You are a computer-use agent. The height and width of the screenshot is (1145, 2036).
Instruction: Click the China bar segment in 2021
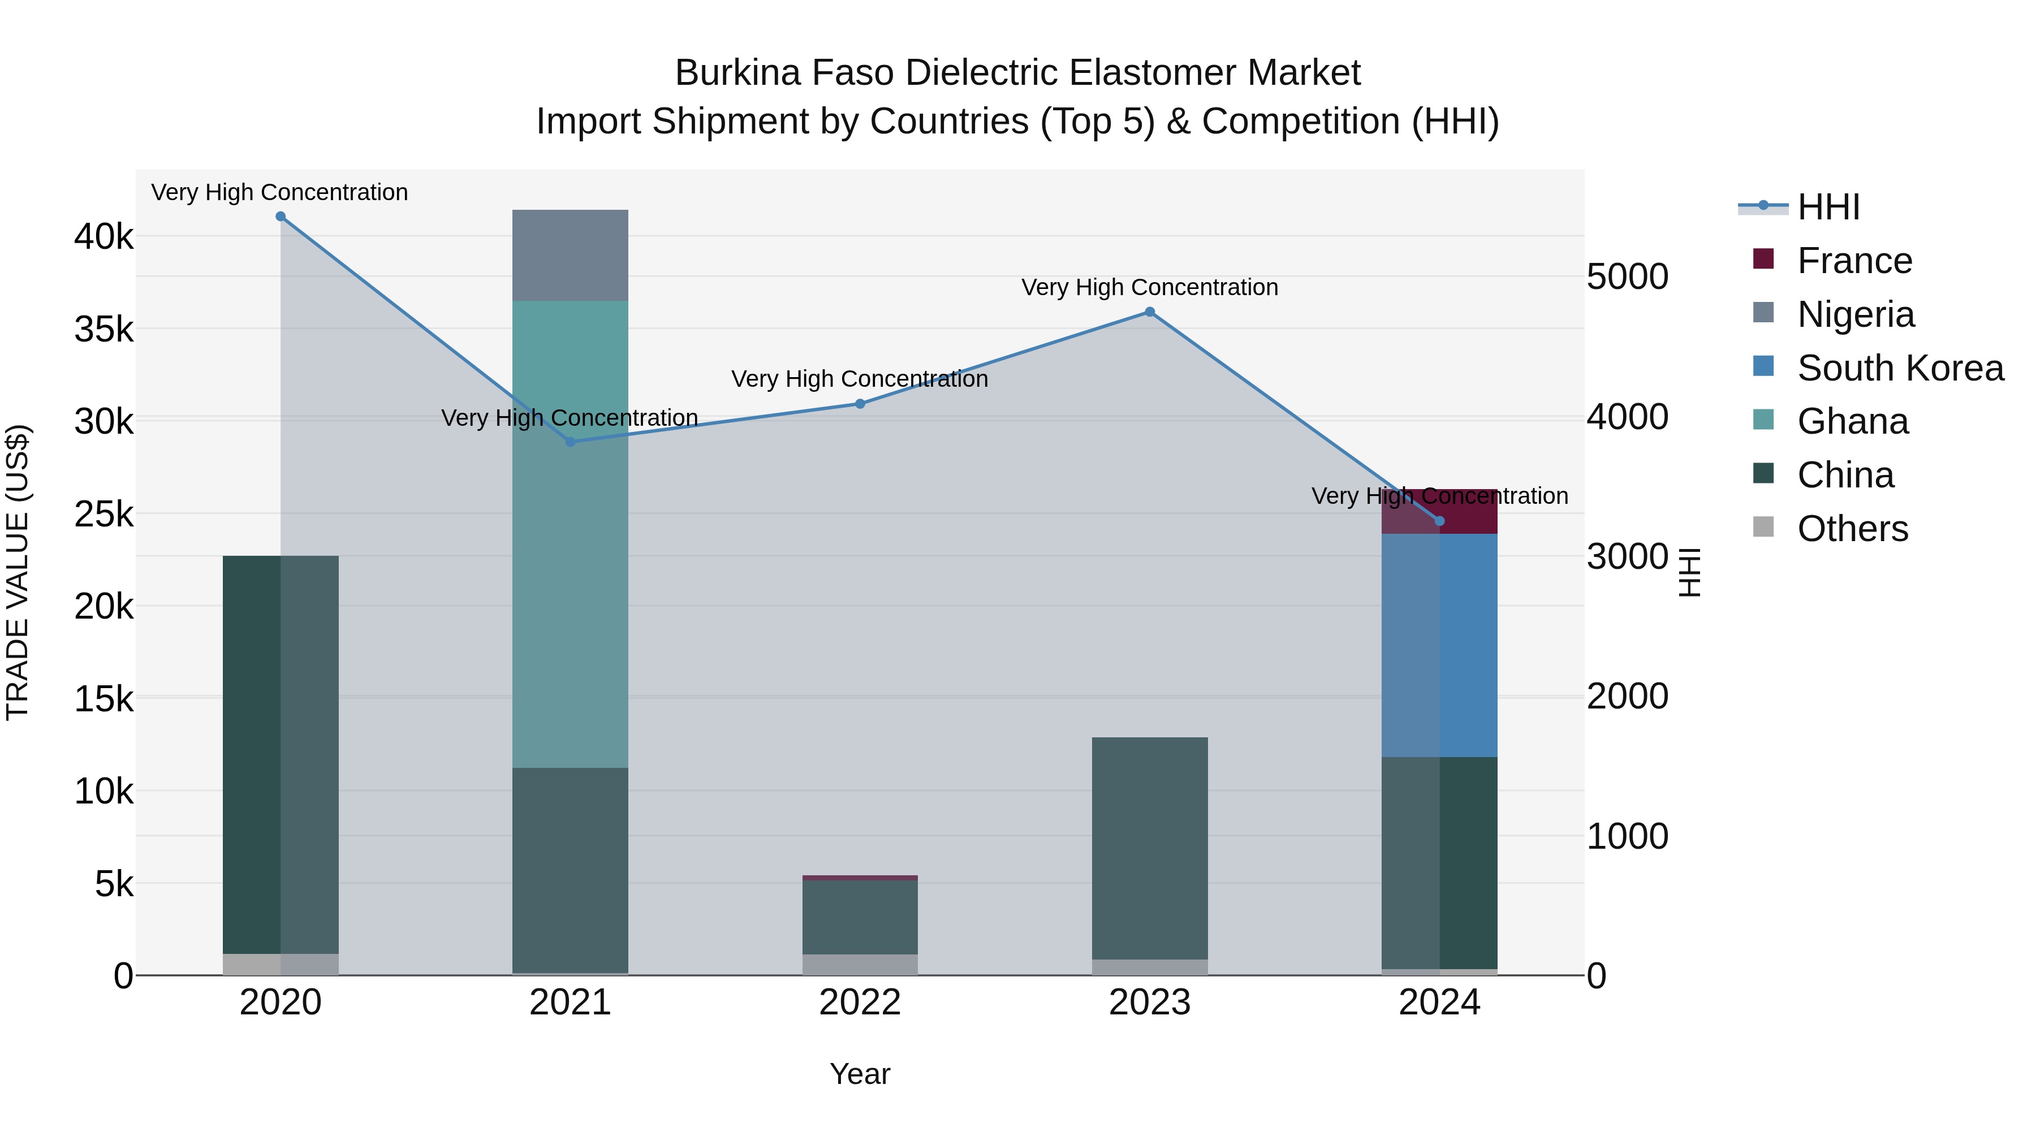tap(571, 870)
